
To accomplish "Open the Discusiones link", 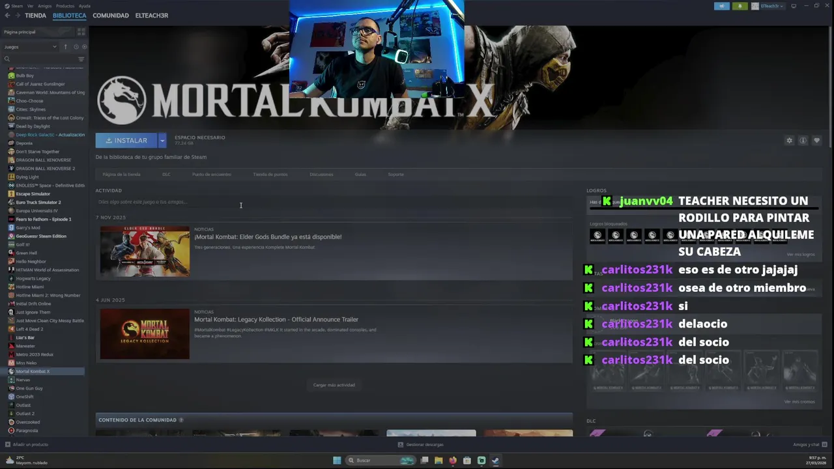I will point(321,175).
